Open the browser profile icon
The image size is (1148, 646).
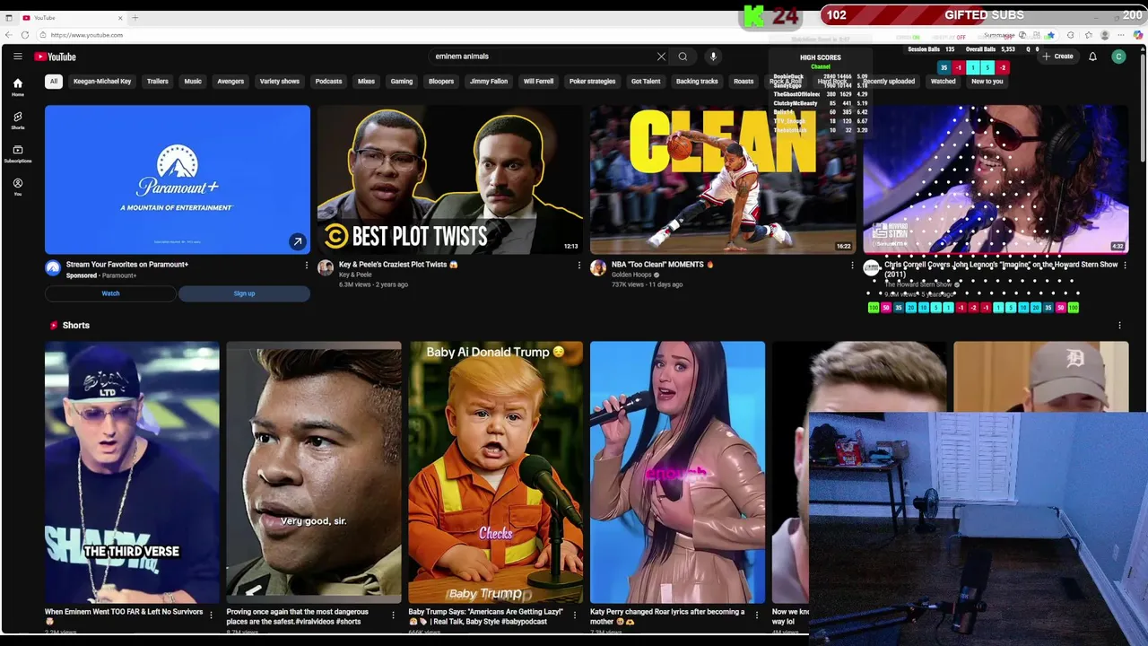pyautogui.click(x=1105, y=35)
